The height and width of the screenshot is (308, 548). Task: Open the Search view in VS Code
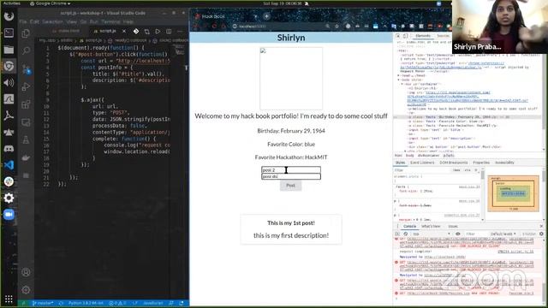pos(26,51)
